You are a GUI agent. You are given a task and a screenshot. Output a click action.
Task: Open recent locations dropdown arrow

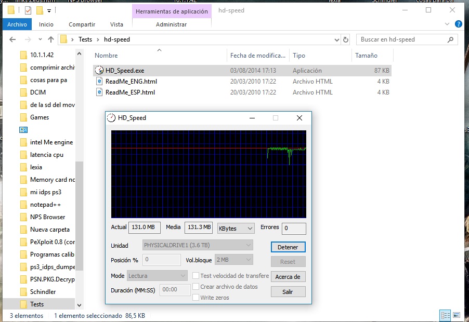point(40,39)
